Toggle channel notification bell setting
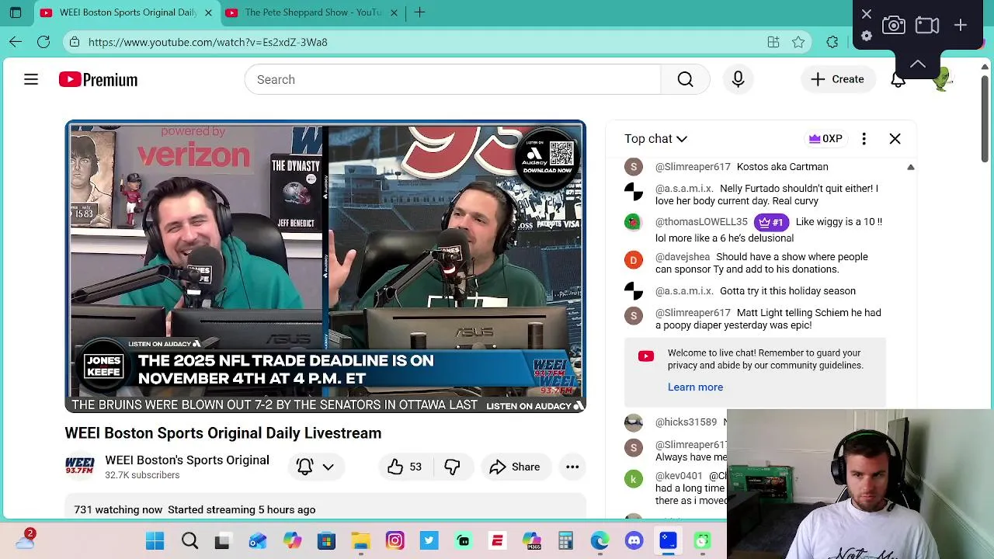Image resolution: width=994 pixels, height=559 pixels. click(304, 467)
